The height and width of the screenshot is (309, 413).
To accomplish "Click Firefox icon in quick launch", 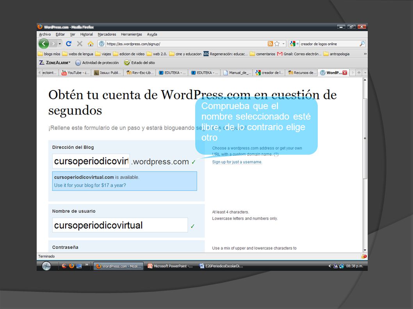I will pos(71,266).
